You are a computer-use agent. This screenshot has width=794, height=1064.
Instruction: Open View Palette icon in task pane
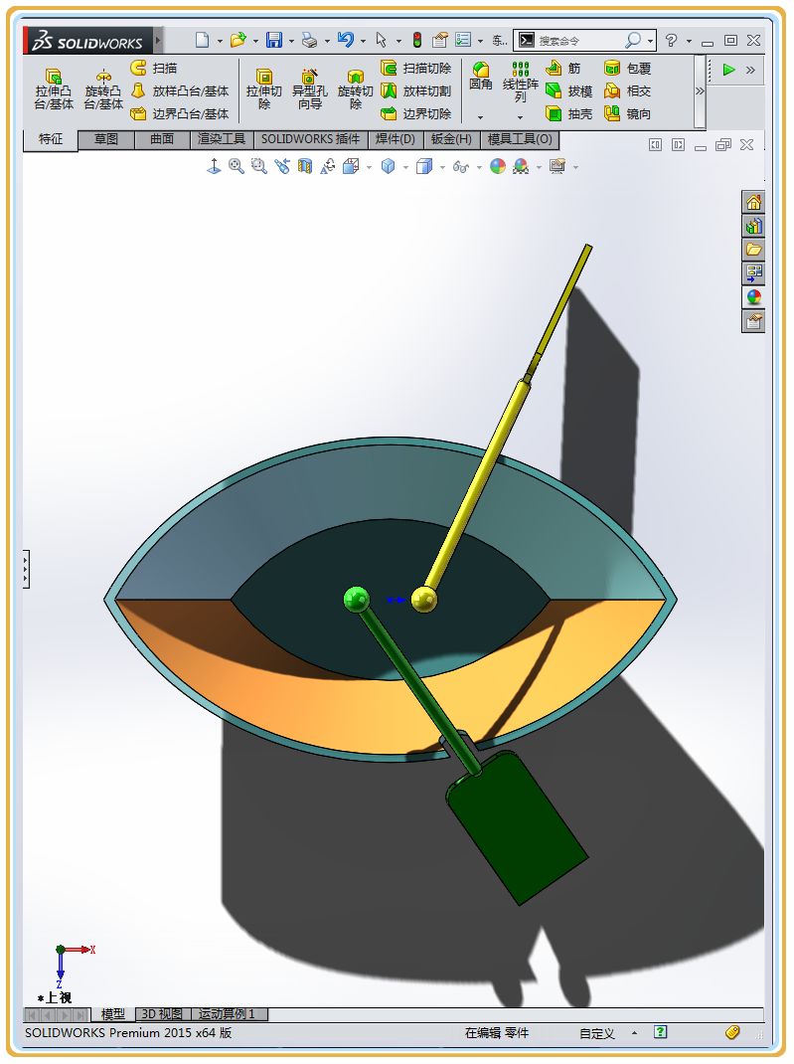pos(753,273)
